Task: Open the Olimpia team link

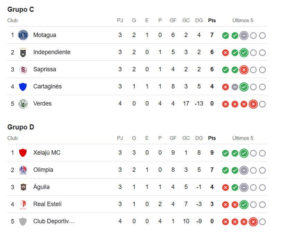Action: (x=43, y=170)
